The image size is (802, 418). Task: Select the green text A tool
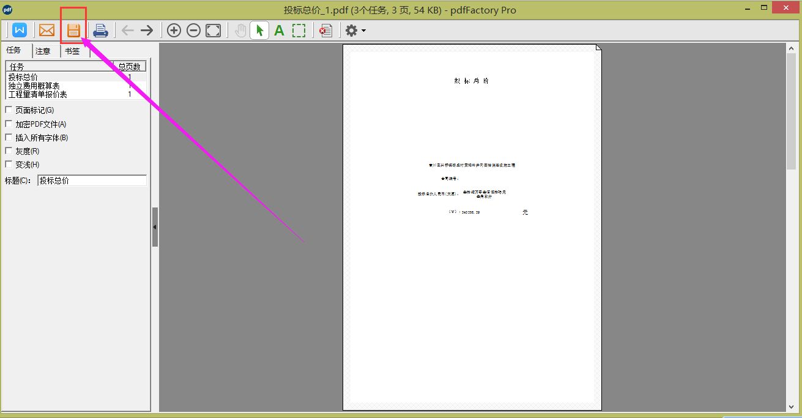(279, 30)
